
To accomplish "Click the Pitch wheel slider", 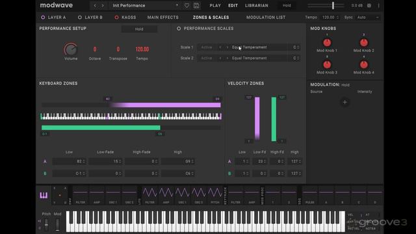I will click(46, 224).
